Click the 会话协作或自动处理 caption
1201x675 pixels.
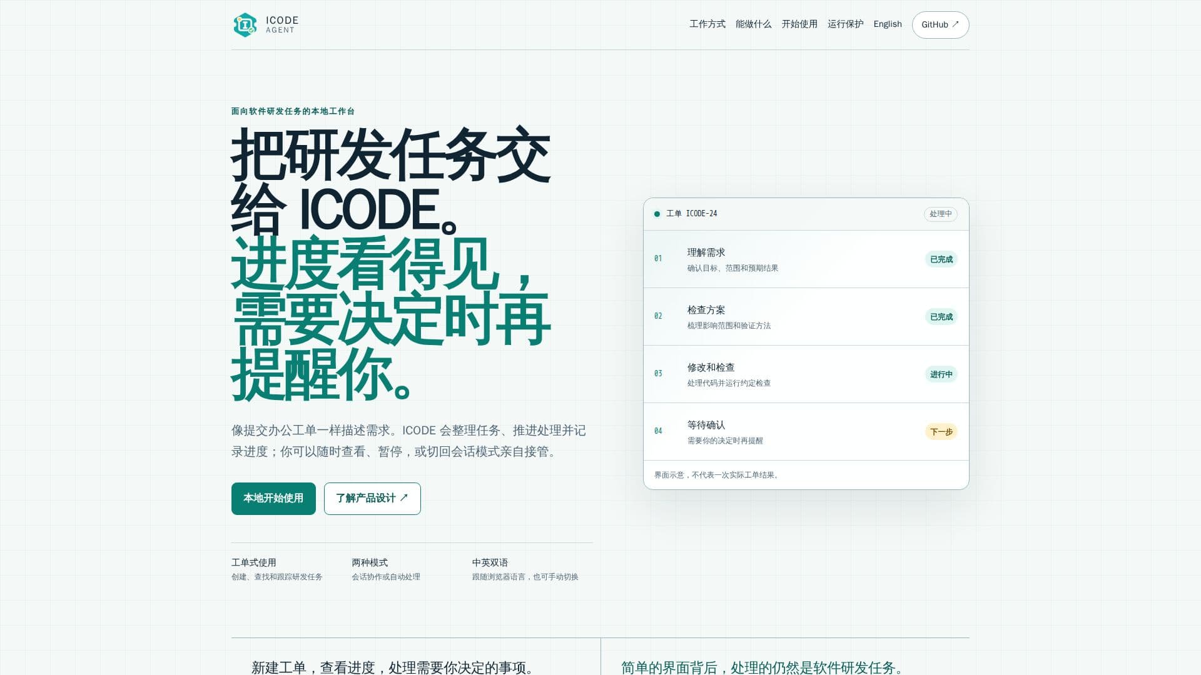tap(386, 577)
